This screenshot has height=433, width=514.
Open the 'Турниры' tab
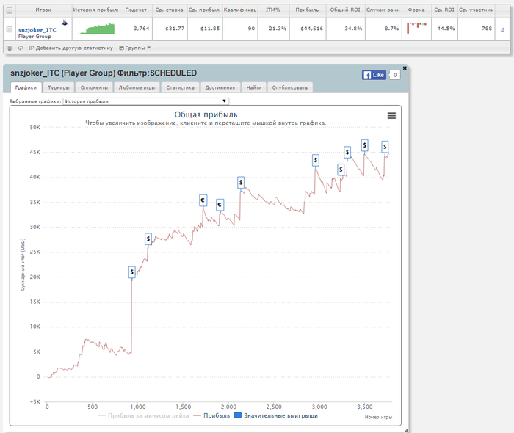click(58, 87)
